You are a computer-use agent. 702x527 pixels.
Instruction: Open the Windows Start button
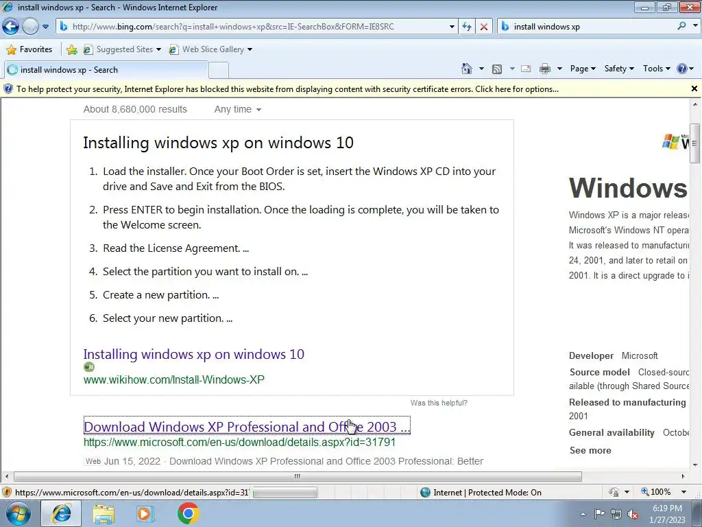[x=19, y=513]
